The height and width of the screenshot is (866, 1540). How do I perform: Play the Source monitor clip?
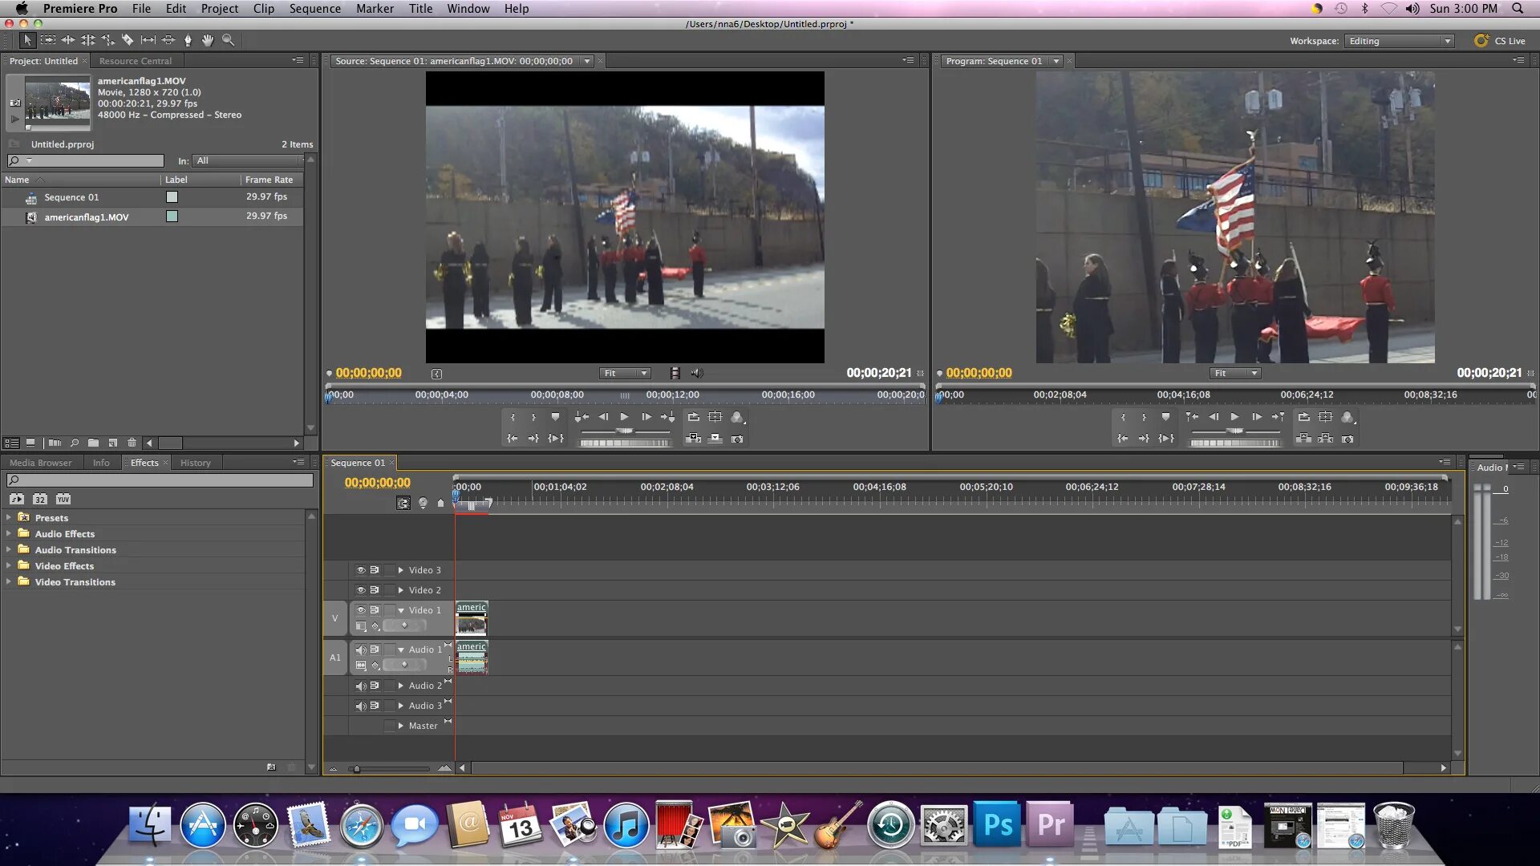[x=624, y=417]
